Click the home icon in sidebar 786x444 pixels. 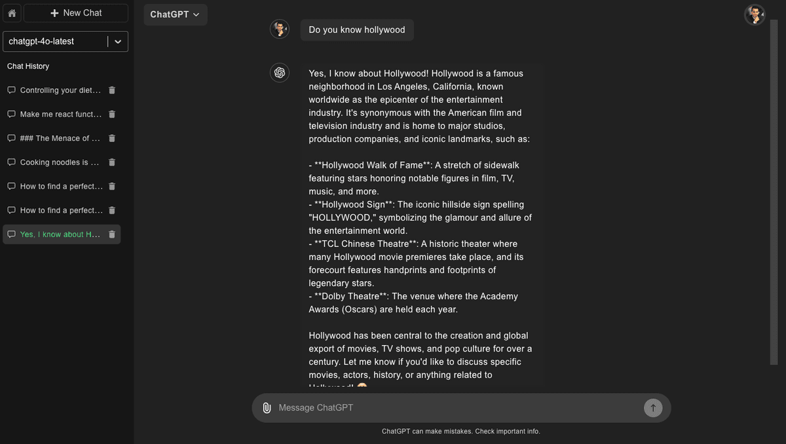click(12, 13)
